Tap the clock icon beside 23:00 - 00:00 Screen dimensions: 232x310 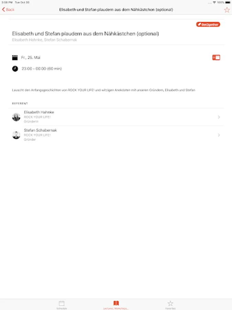click(x=15, y=69)
